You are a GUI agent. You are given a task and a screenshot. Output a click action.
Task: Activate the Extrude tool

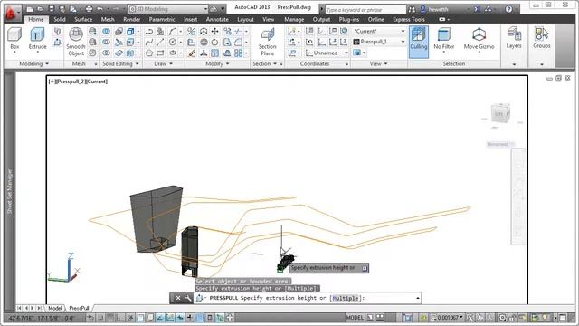point(37,39)
